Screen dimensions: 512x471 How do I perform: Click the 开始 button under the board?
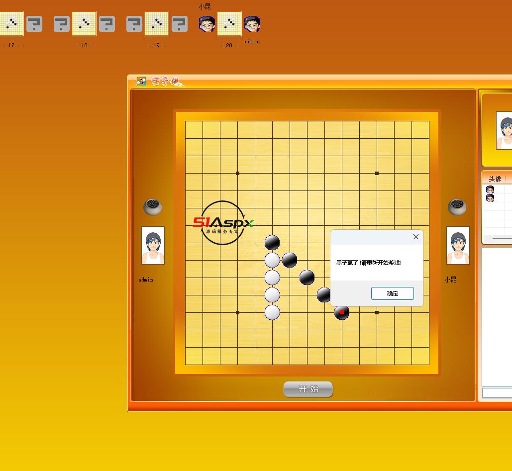pos(308,389)
